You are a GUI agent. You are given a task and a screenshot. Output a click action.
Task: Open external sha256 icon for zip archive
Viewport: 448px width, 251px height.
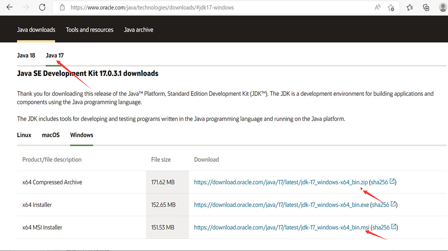[392, 181]
